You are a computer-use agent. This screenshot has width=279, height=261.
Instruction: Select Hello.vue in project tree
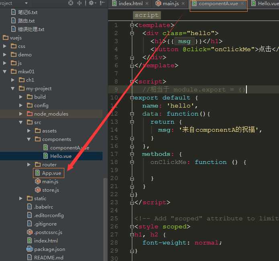61,156
